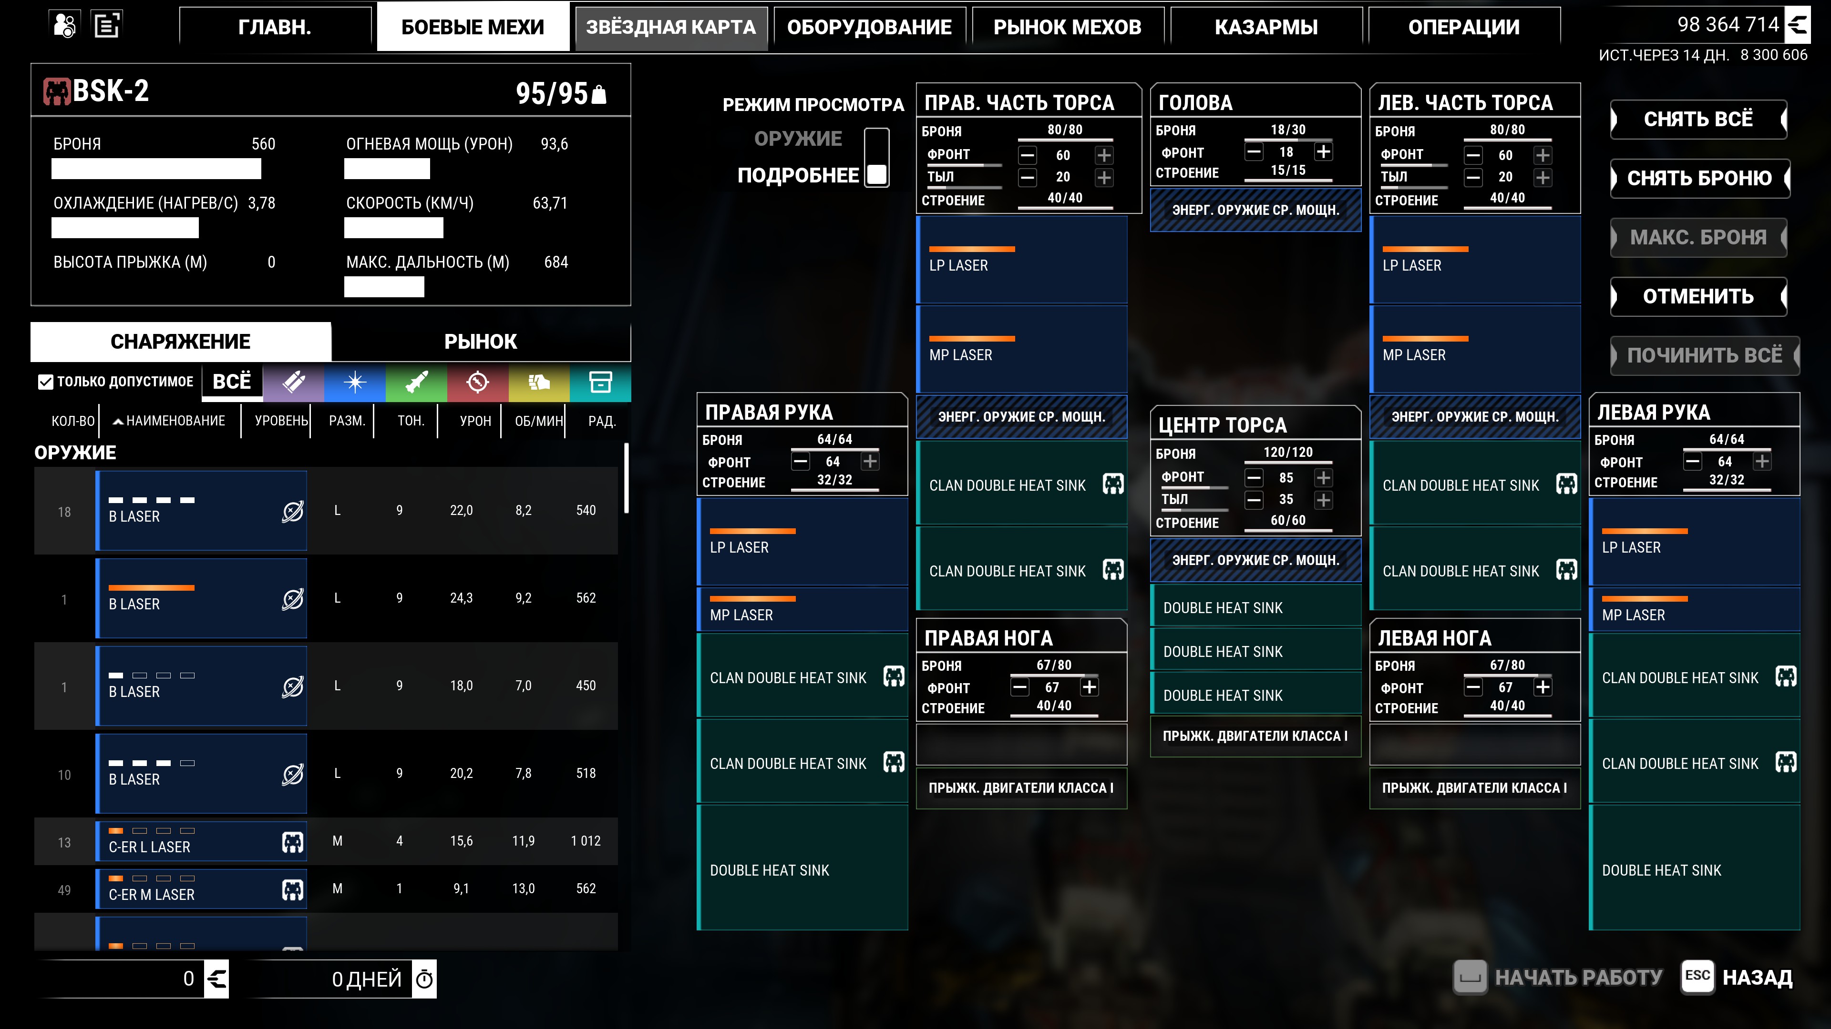Switch to the Рынок inventory tab

click(481, 342)
